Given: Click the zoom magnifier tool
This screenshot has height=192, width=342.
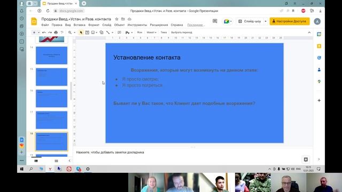Looking at the screenshot, I should (70, 33).
